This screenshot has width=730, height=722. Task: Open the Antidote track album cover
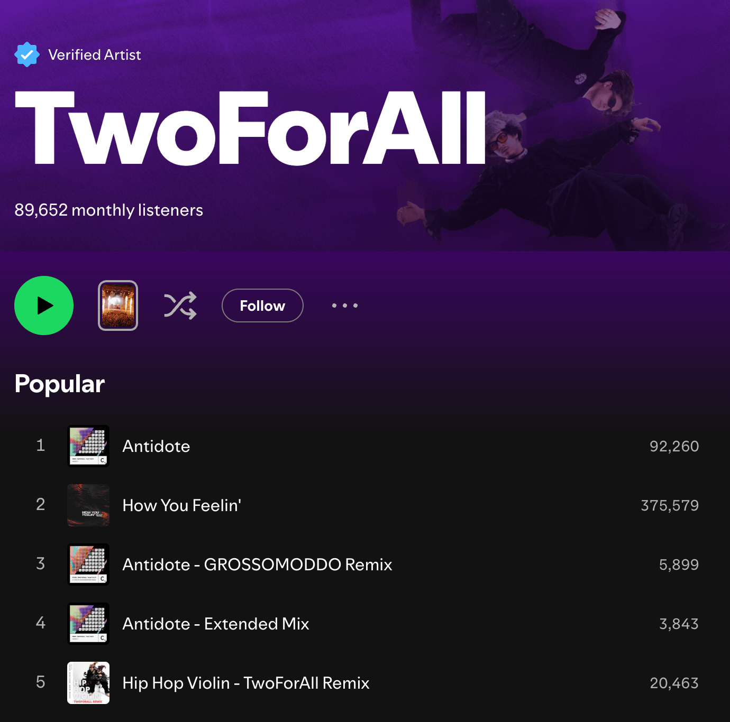point(88,446)
